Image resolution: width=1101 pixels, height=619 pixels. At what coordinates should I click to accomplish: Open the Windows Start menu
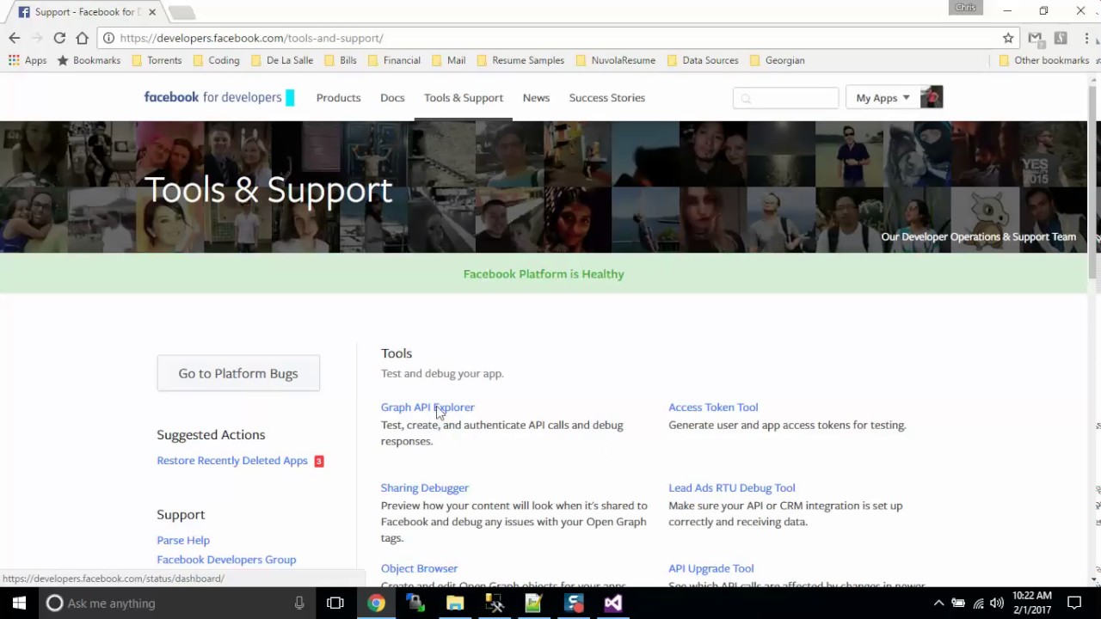[x=19, y=603]
